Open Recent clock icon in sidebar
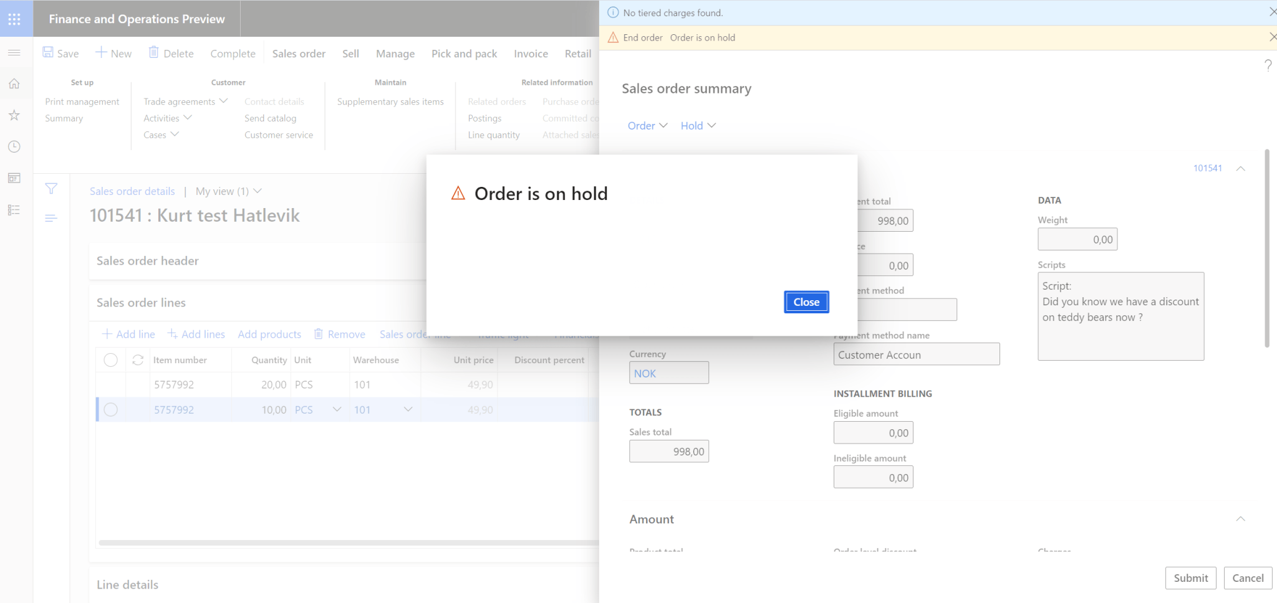The image size is (1277, 603). click(14, 147)
